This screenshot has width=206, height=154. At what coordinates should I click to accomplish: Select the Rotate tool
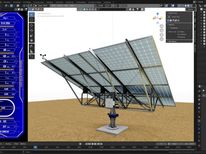tap(32, 30)
